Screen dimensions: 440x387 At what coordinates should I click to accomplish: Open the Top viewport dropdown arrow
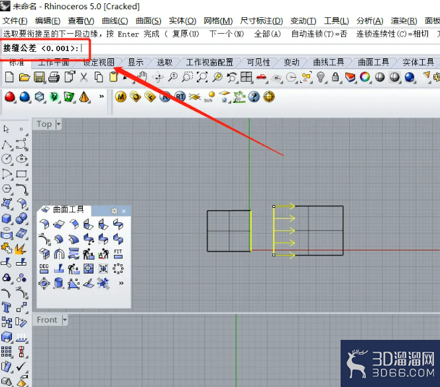pyautogui.click(x=58, y=124)
